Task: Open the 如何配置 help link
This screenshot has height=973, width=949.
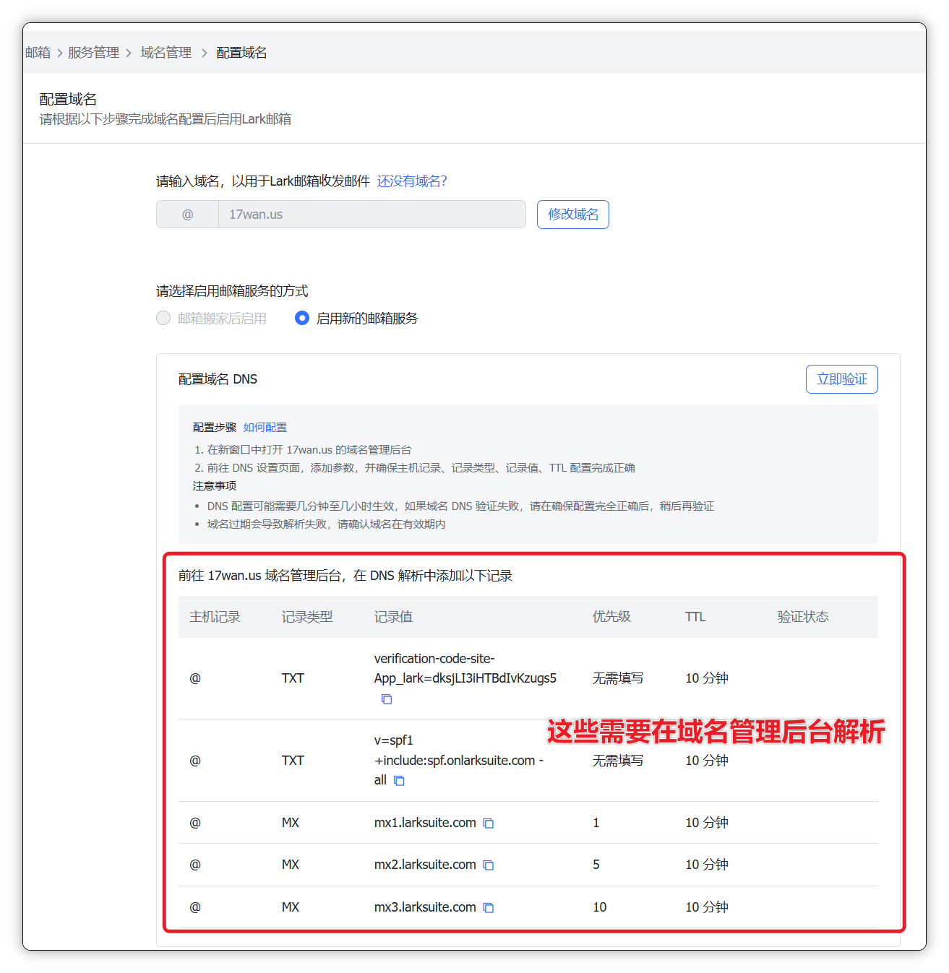Action: click(265, 428)
